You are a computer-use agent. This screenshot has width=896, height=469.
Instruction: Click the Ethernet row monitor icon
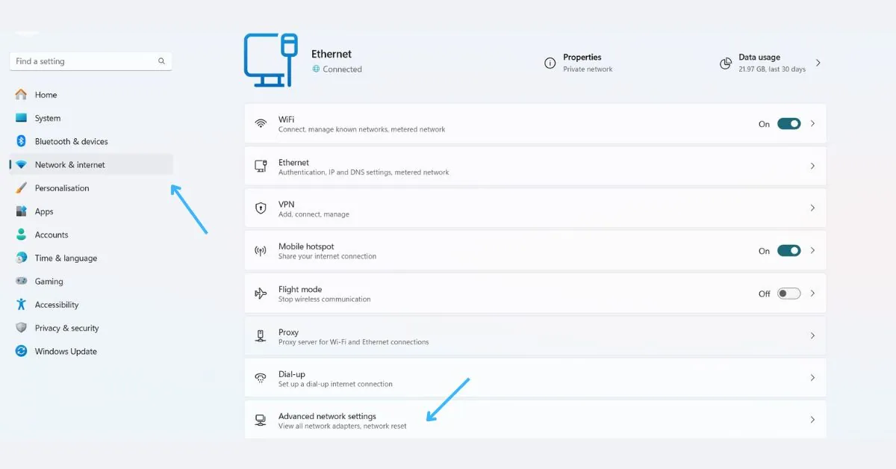261,167
